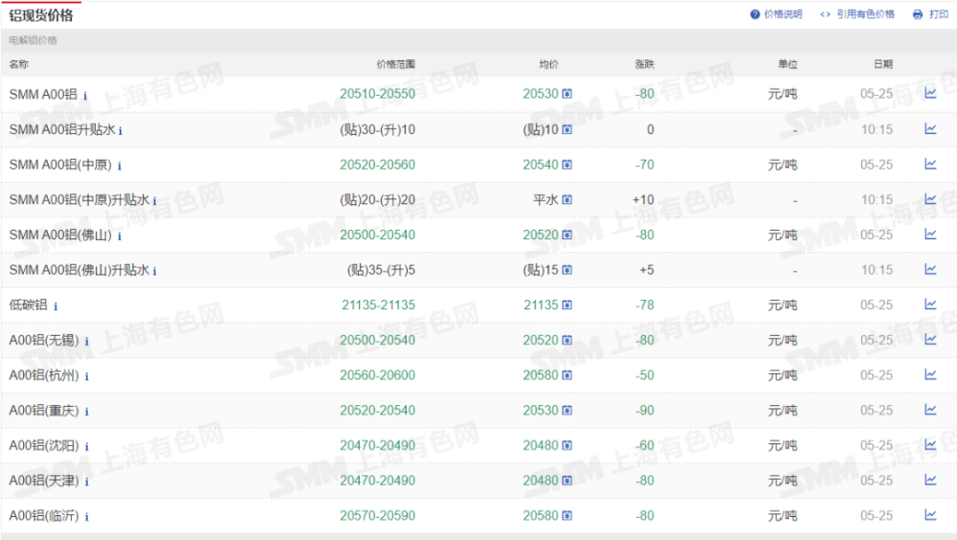
Task: Click info icon next to SMM A00铝(中原)
Action: [120, 166]
